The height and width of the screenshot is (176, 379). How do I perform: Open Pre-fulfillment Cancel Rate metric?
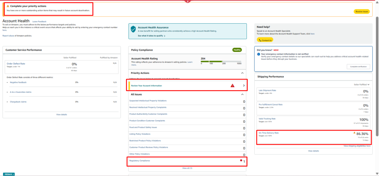click(271, 105)
